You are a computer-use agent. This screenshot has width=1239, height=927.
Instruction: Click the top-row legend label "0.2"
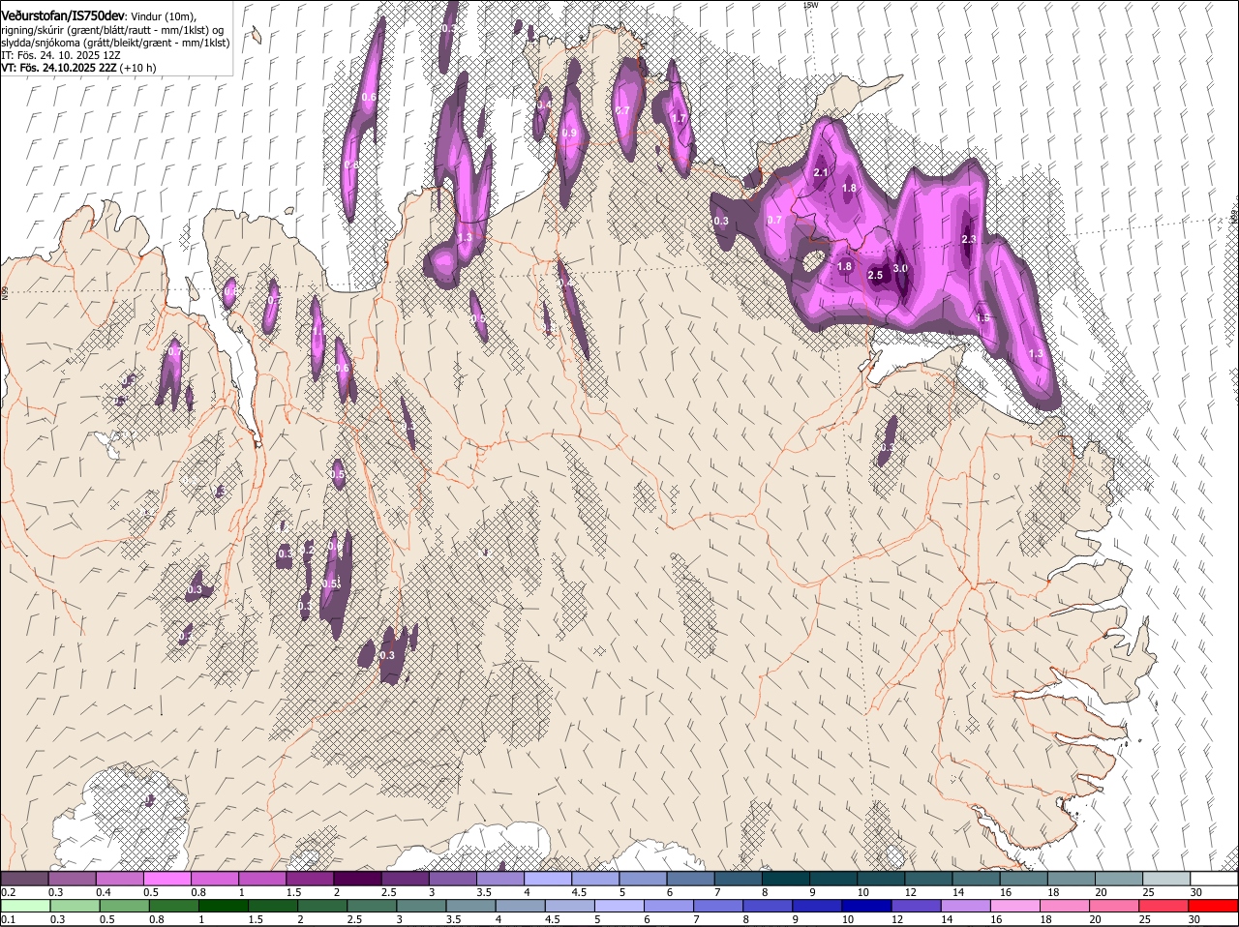coord(9,892)
